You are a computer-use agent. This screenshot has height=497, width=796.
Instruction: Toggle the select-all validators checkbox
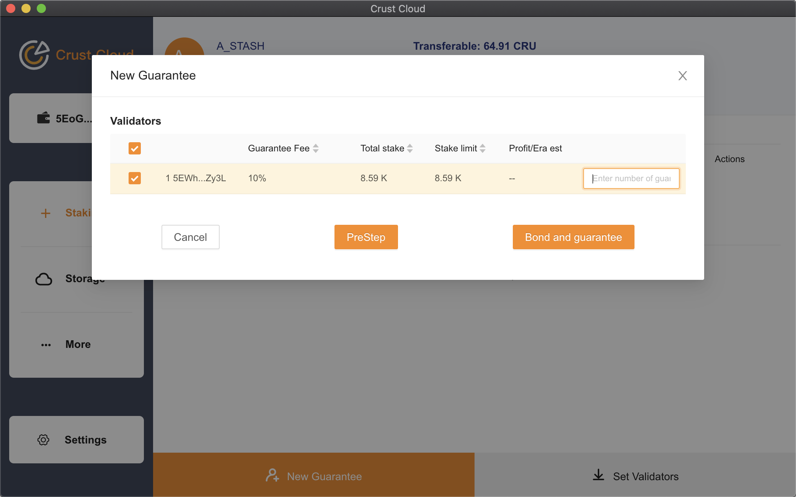click(x=135, y=148)
